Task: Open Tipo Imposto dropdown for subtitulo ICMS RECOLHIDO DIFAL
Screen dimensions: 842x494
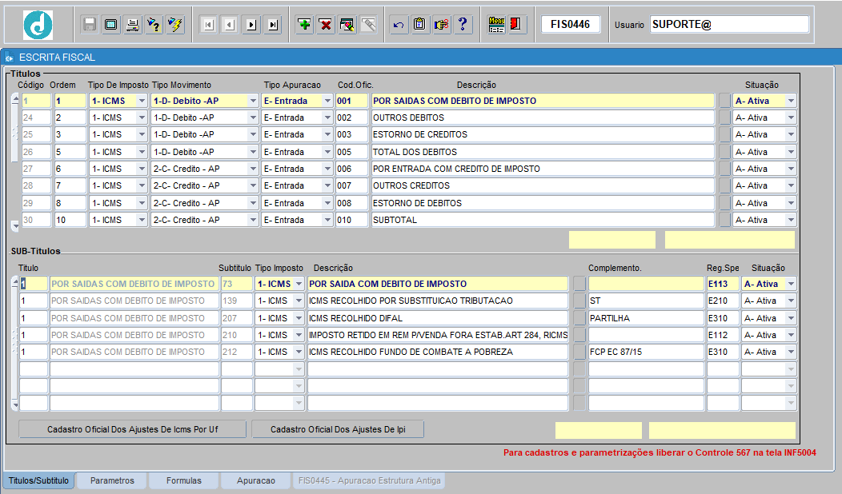Action: point(300,317)
